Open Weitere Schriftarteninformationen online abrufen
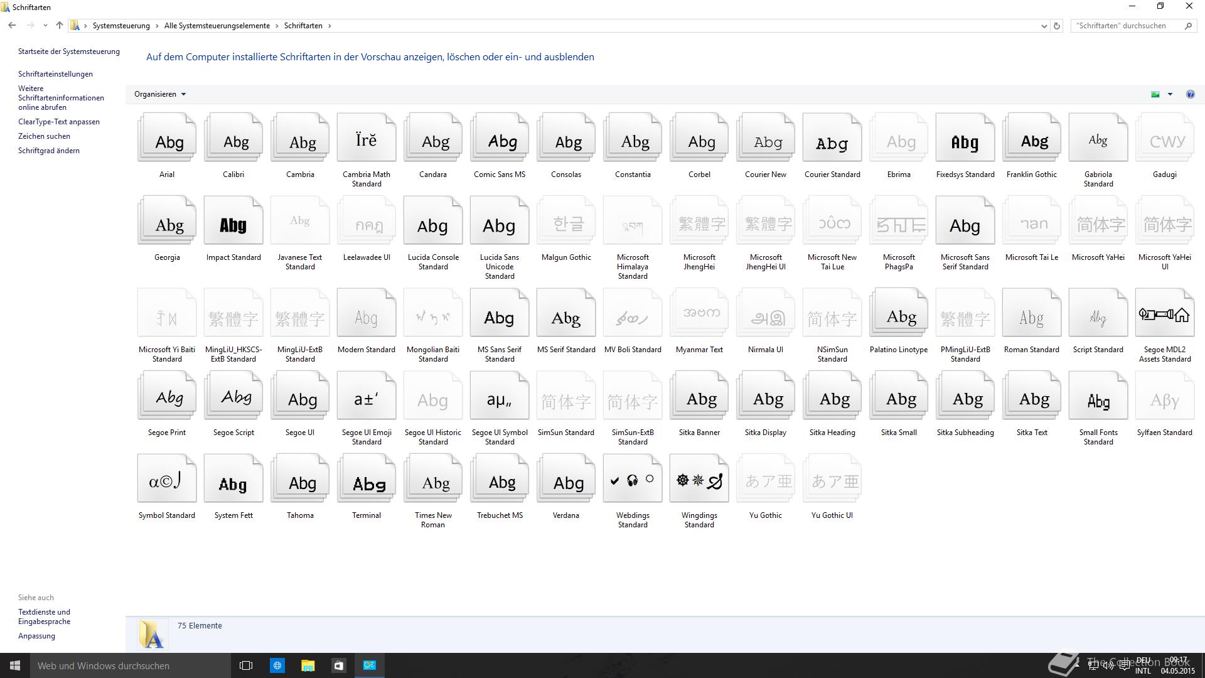This screenshot has width=1205, height=678. tap(61, 98)
